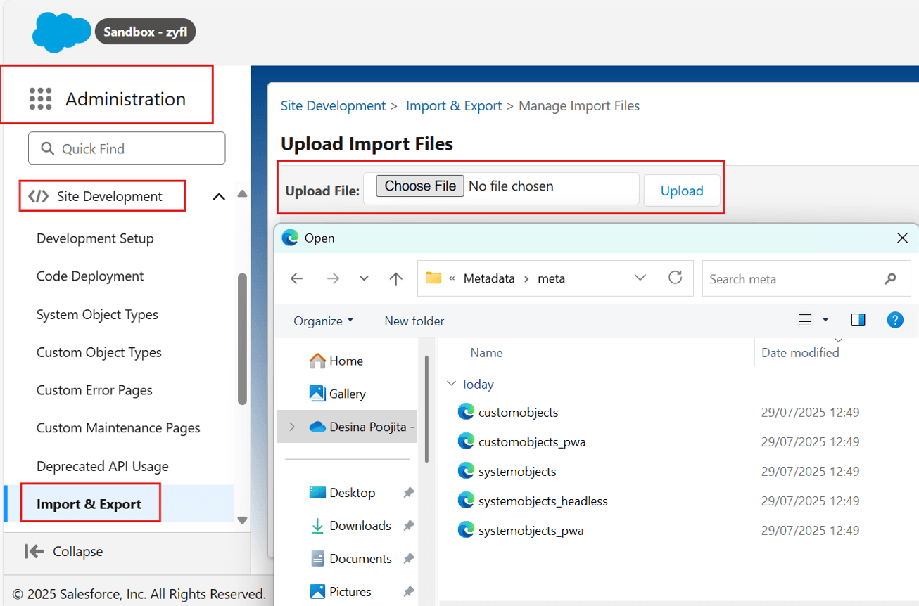Click the sidebar vertical scrollbar thumb
This screenshot has height=606, width=919.
[242, 339]
